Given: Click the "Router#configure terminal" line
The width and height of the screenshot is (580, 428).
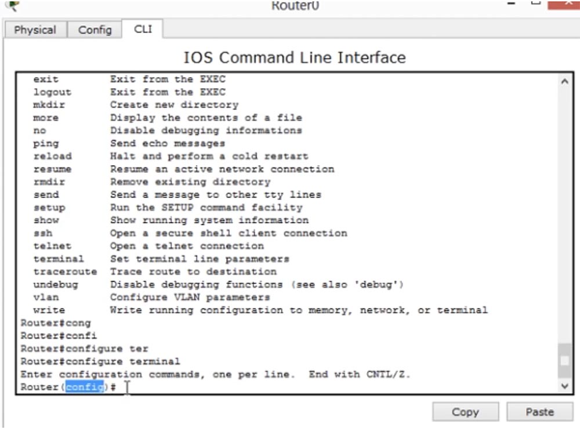Looking at the screenshot, I should pos(100,361).
